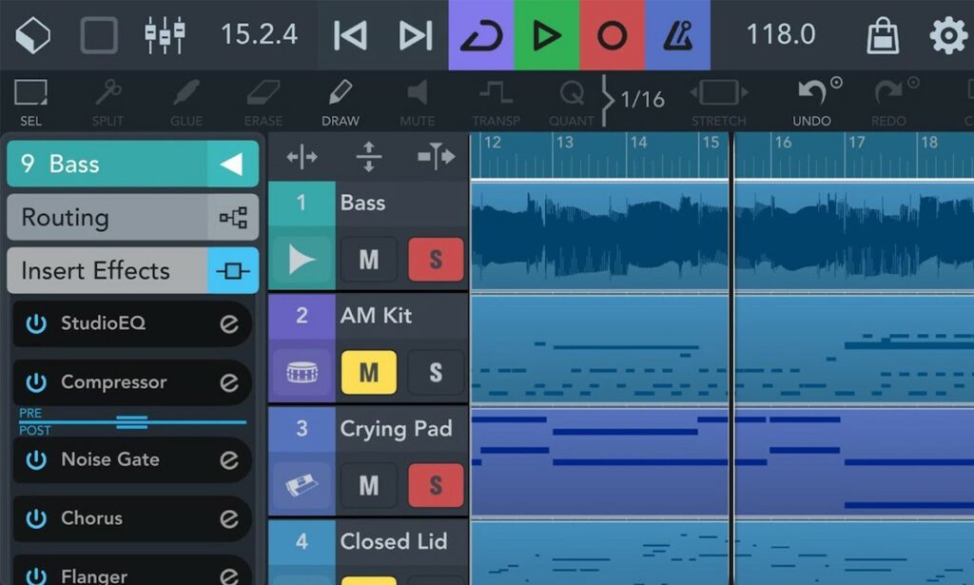Select the Split scissors tool
This screenshot has width=974, height=585.
pyautogui.click(x=108, y=101)
